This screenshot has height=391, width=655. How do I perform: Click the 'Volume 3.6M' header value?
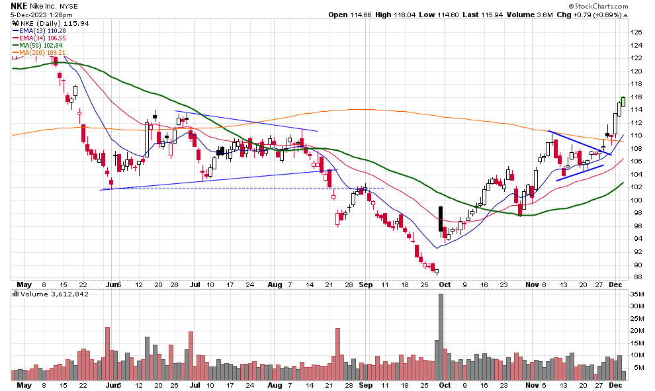pos(530,15)
